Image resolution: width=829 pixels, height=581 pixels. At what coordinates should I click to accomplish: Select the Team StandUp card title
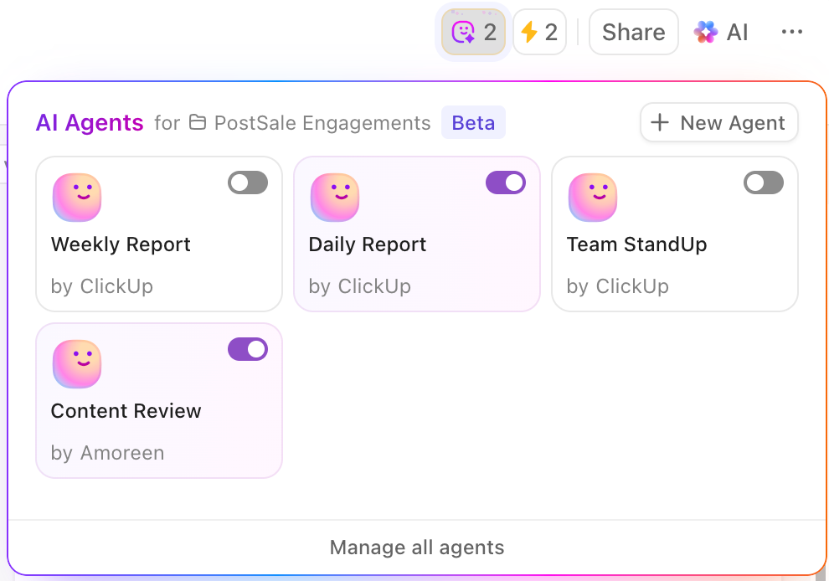pos(636,244)
